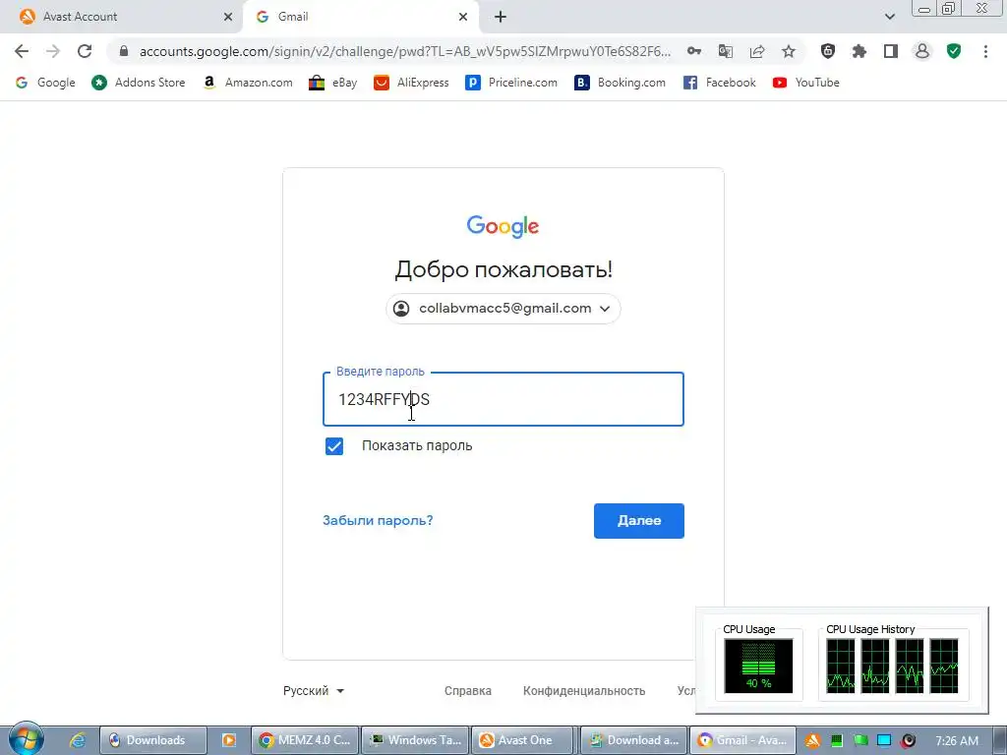
Task: Uncheck the Показать пароль checkbox
Action: click(334, 446)
